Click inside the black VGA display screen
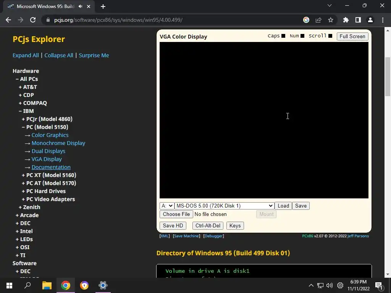Image resolution: width=391 pixels, height=293 pixels. point(264,120)
